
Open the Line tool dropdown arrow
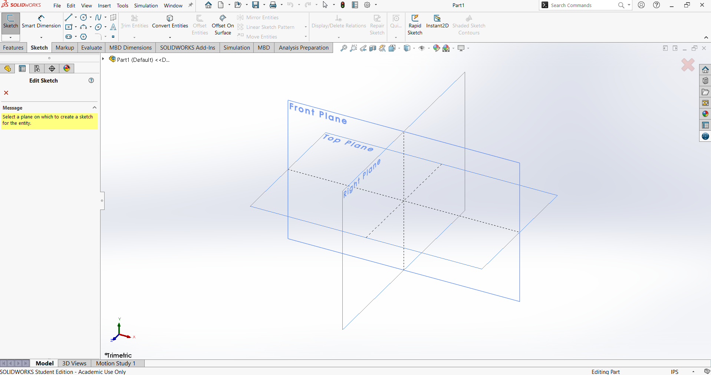pos(76,17)
